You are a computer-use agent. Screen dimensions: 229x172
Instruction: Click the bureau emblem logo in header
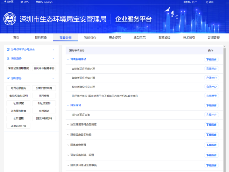(9, 20)
